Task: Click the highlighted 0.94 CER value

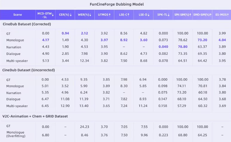Action: point(65,33)
